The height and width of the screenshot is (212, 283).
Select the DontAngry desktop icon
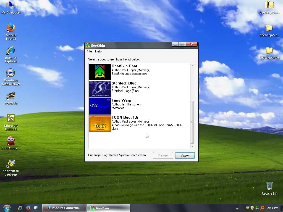coord(11,143)
